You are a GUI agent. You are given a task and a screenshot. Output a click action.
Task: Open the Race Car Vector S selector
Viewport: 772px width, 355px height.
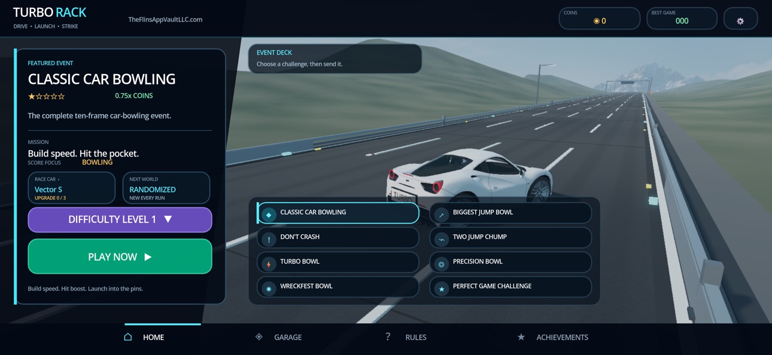(71, 188)
